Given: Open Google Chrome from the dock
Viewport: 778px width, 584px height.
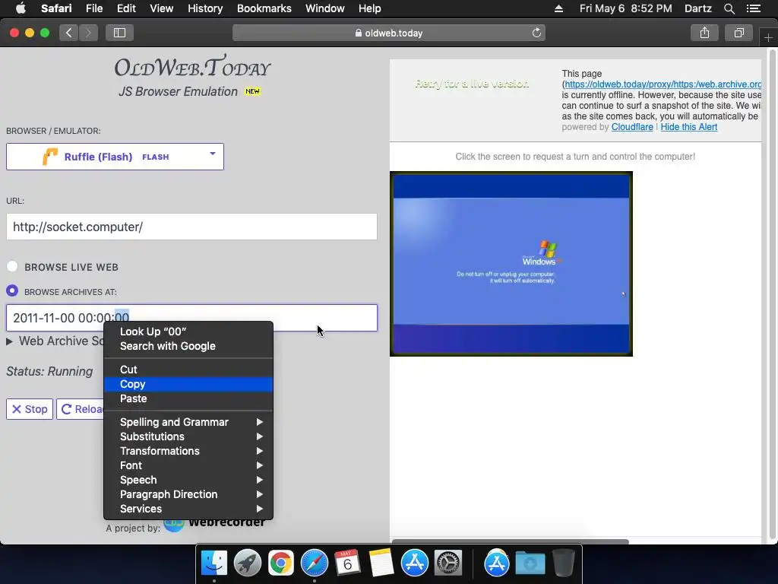Looking at the screenshot, I should (281, 563).
